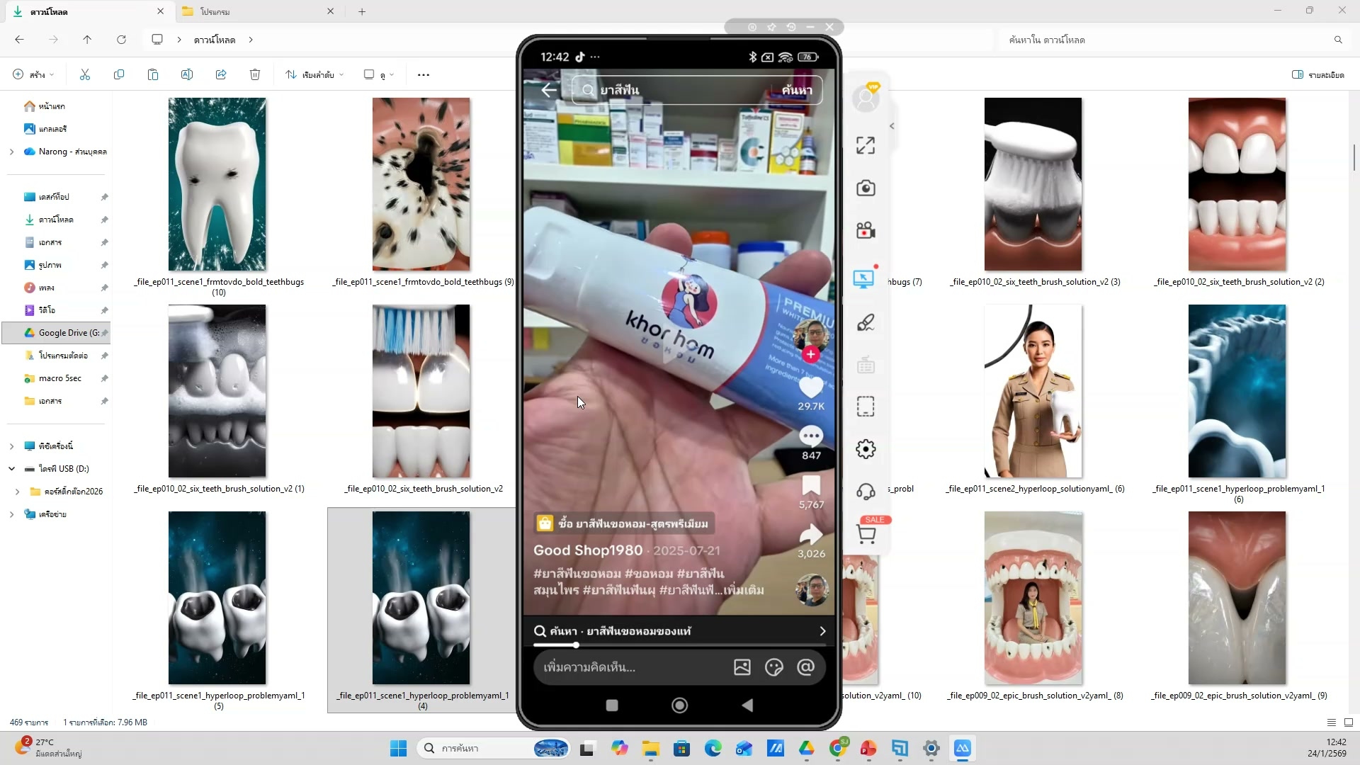
Task: Click the fullscreen expand icon in mirror sidebar
Action: (865, 145)
